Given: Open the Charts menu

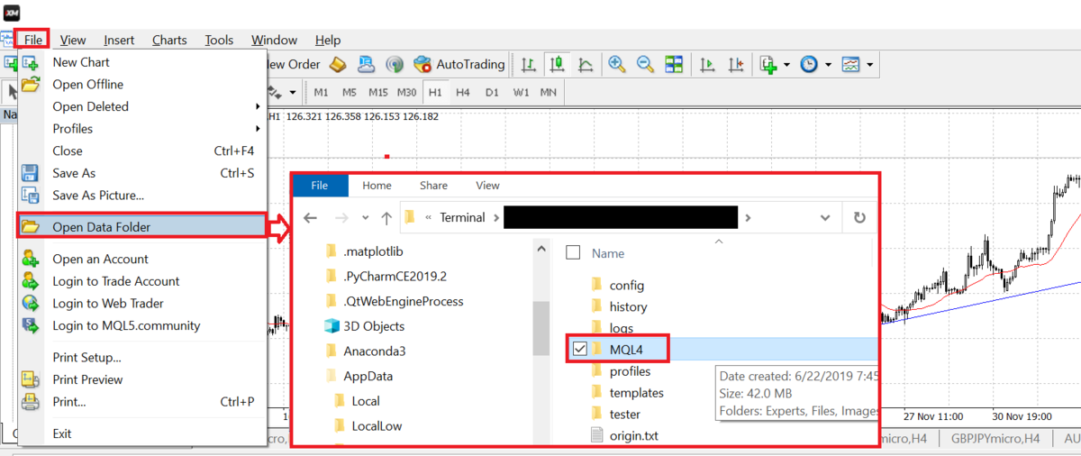Looking at the screenshot, I should 169,40.
